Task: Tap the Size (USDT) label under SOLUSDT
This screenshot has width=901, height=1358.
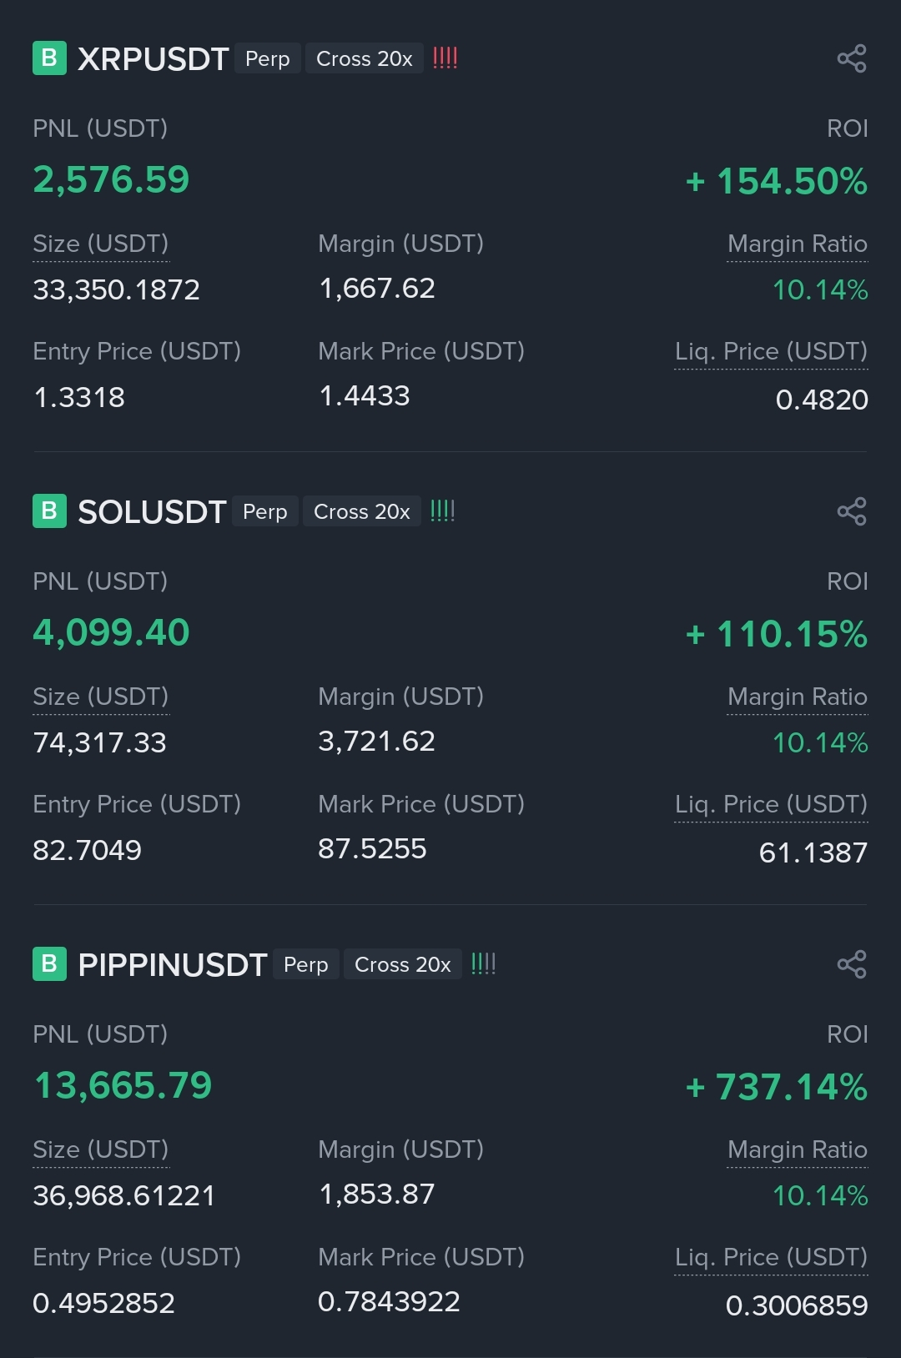Action: 101,697
